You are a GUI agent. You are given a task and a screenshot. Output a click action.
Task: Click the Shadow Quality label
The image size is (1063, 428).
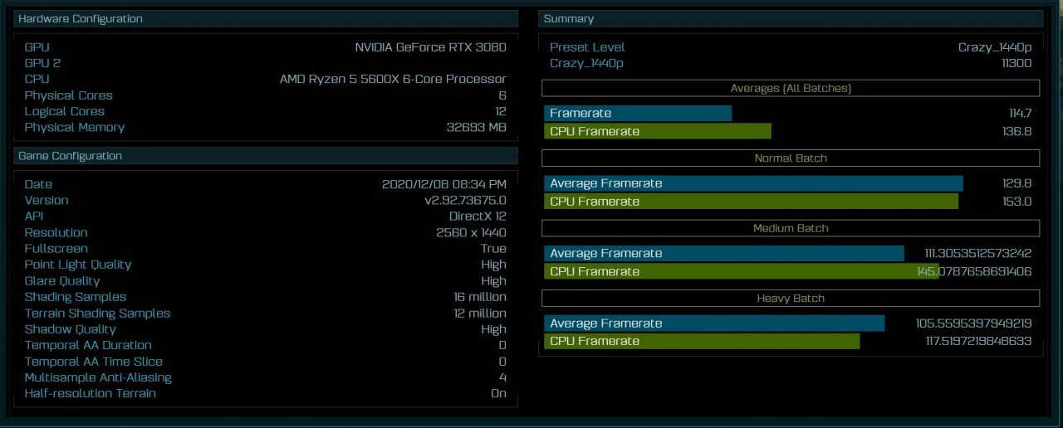tap(68, 329)
